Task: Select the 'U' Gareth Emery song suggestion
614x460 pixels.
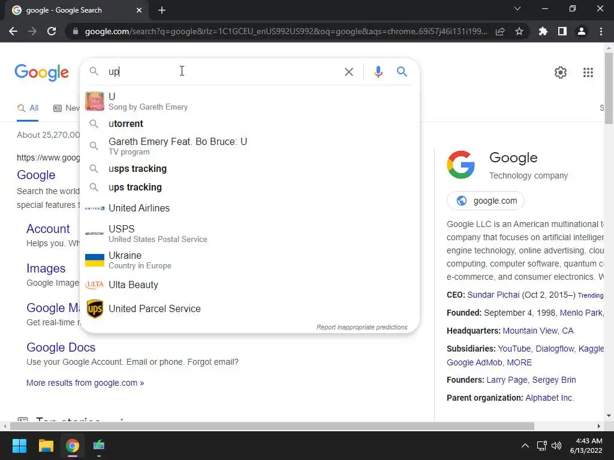Action: (249, 101)
